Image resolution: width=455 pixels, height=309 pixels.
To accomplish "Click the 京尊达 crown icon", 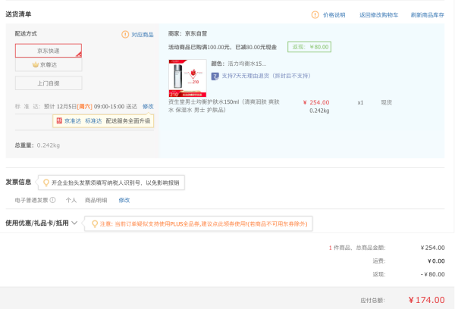I will point(36,64).
